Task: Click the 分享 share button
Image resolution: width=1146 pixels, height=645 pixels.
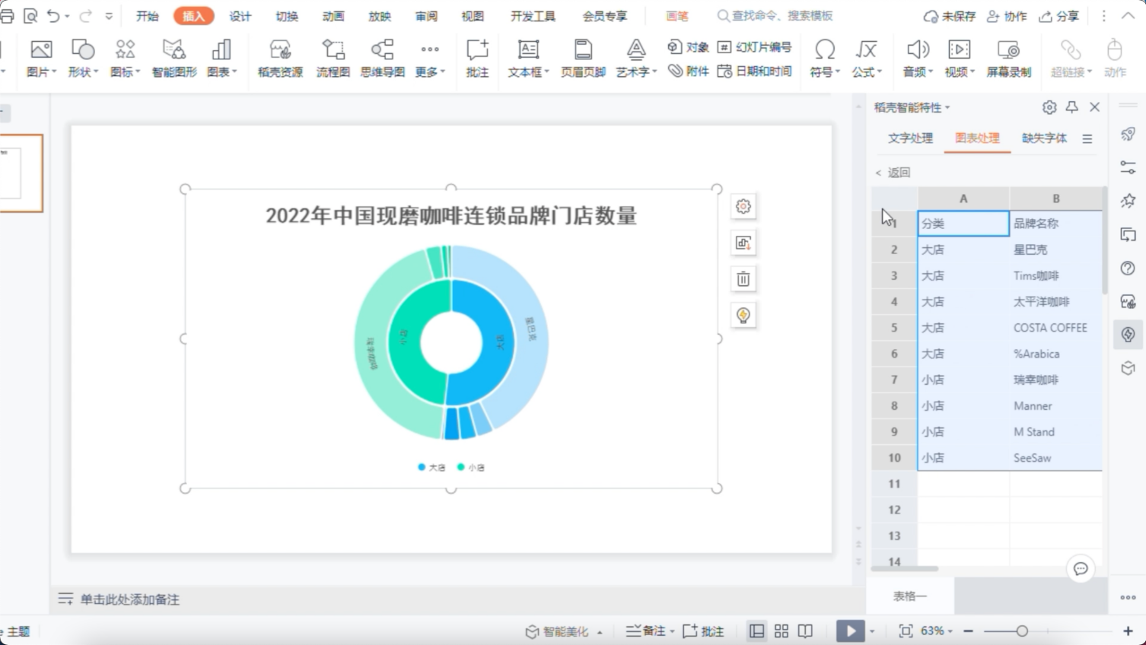Action: pos(1059,16)
